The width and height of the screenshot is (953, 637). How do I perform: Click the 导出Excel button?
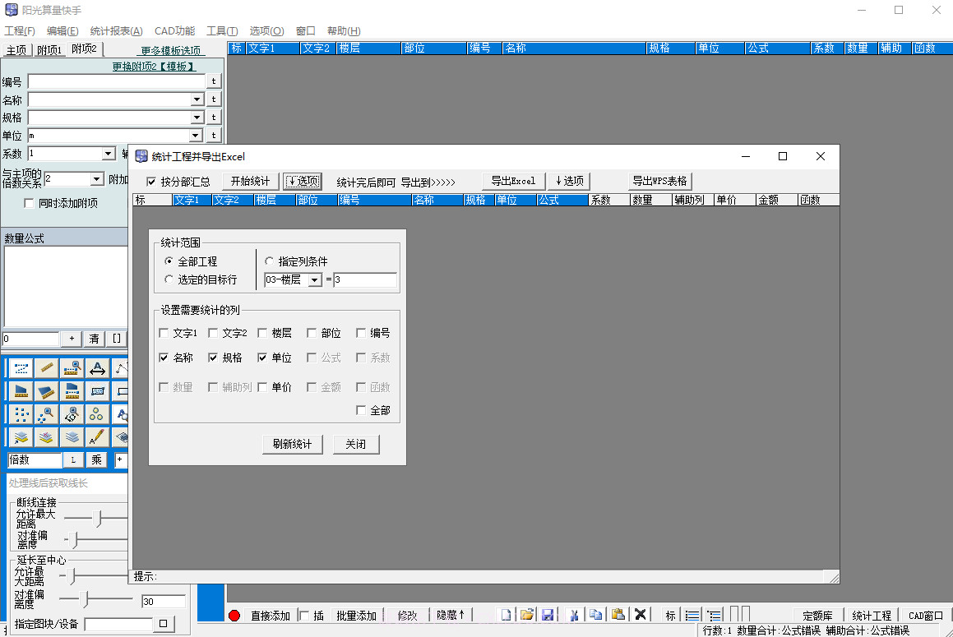pos(513,181)
